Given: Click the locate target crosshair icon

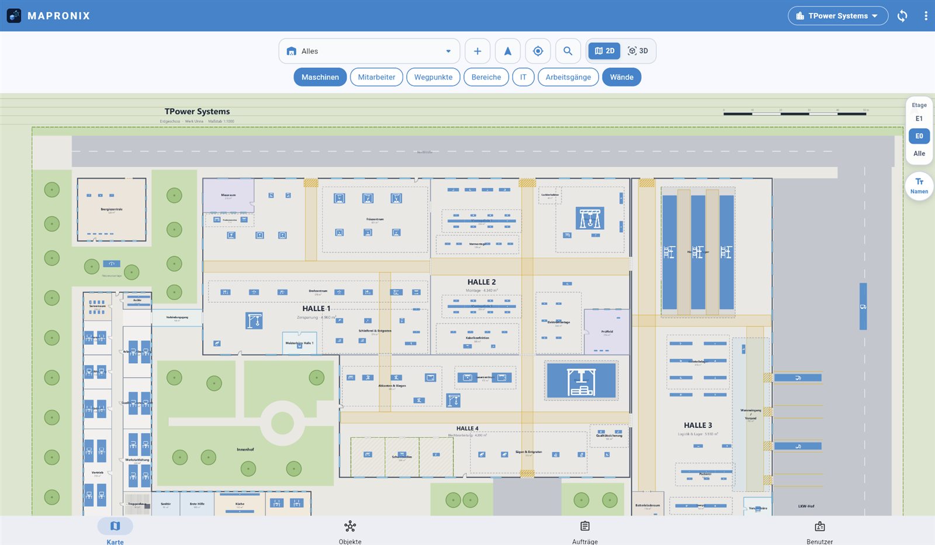Looking at the screenshot, I should pos(538,51).
